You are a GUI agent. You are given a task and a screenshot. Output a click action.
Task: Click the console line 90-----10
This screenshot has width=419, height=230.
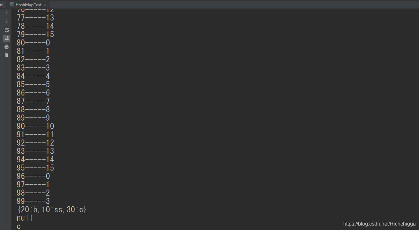pyautogui.click(x=35, y=126)
